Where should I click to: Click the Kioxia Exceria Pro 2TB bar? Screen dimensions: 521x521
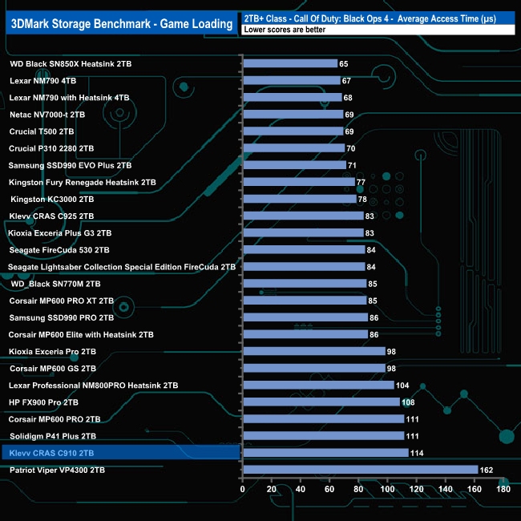(x=314, y=351)
